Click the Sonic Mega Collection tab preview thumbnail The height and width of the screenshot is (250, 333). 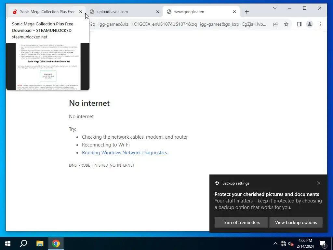[48, 66]
